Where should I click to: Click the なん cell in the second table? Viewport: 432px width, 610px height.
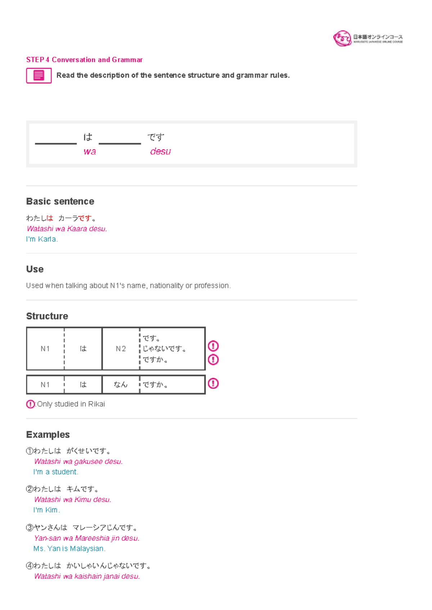coord(121,385)
